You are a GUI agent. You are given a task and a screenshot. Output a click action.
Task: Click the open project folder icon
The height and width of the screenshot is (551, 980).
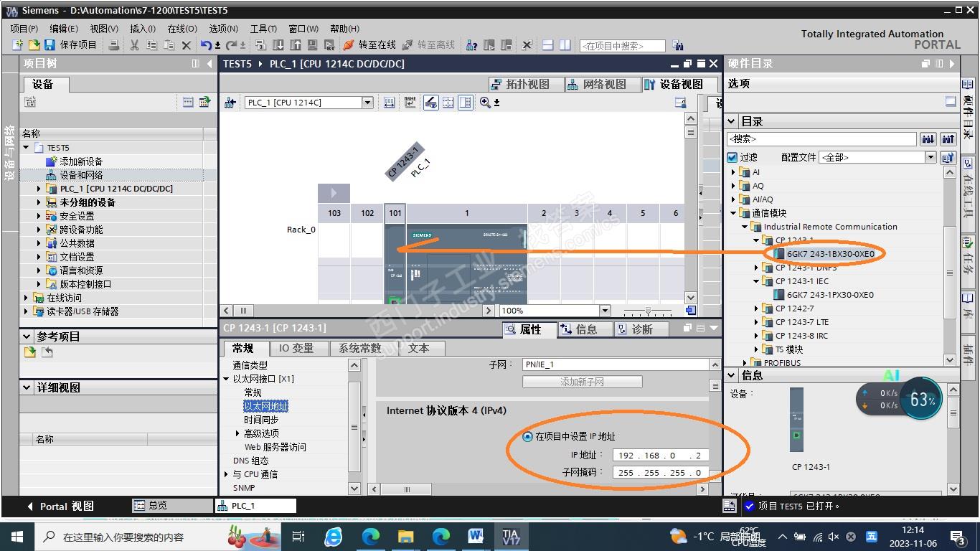[x=34, y=45]
